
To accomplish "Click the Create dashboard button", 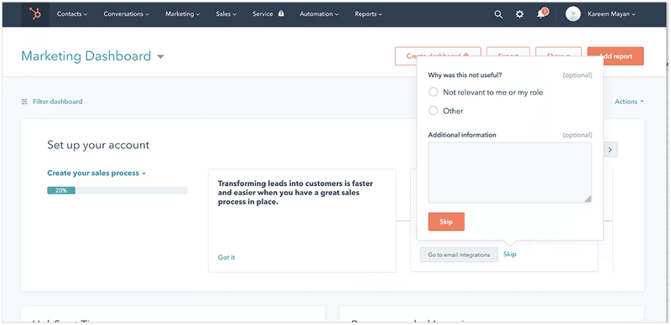I will click(x=438, y=56).
